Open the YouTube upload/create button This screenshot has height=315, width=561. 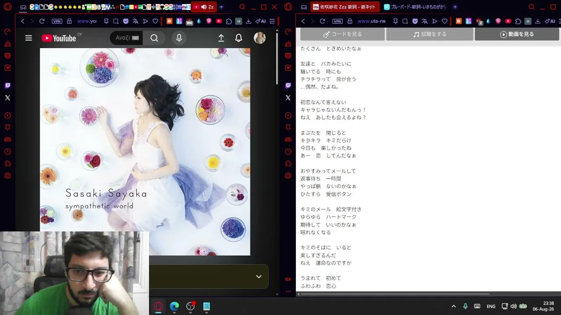[221, 38]
